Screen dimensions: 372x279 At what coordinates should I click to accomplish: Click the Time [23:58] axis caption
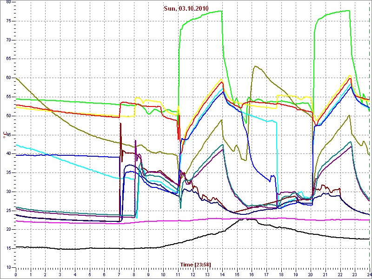coord(195,264)
